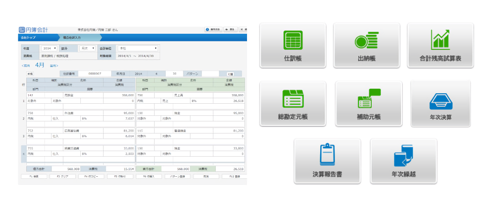Click the day field showing 30

(174, 74)
